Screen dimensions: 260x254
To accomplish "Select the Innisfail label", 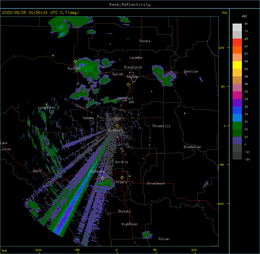I will [x=125, y=98].
